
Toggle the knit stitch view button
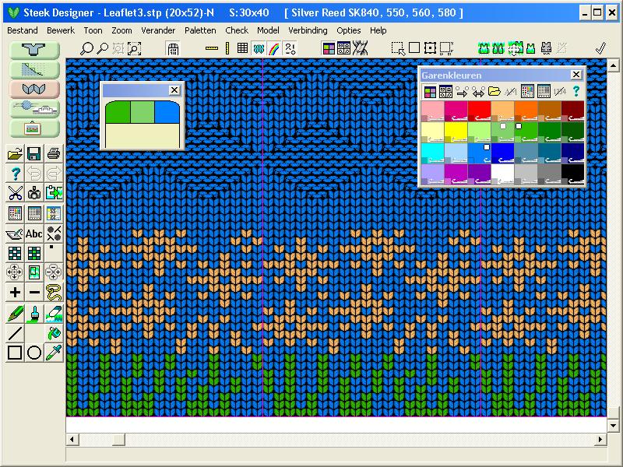coord(258,48)
